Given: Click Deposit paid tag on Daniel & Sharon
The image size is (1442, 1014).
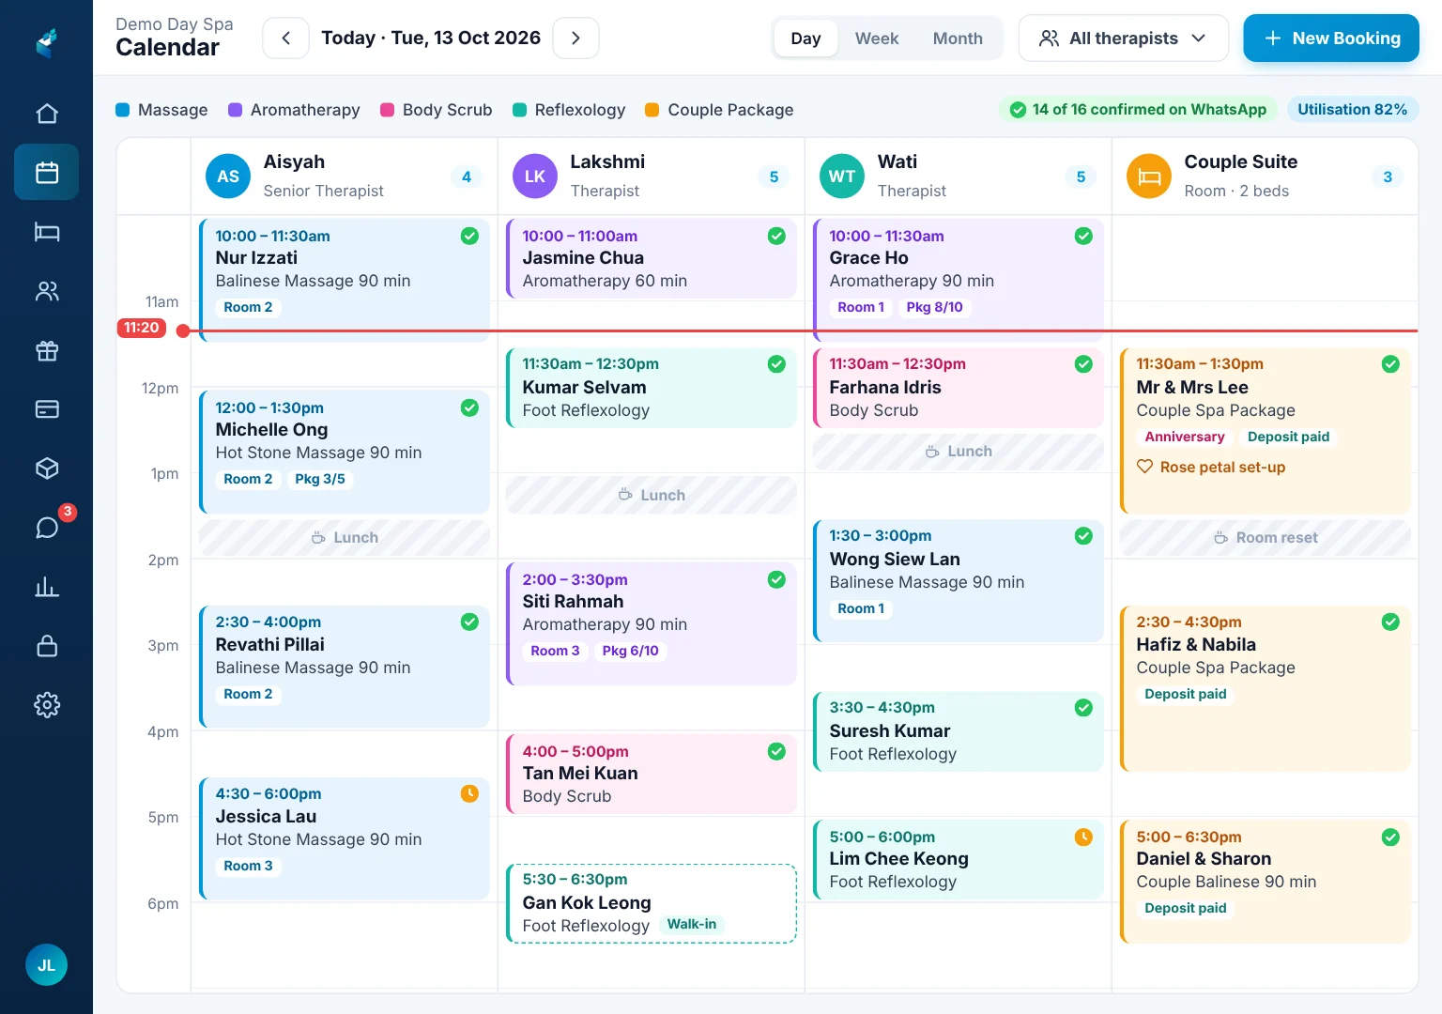Looking at the screenshot, I should point(1186,908).
